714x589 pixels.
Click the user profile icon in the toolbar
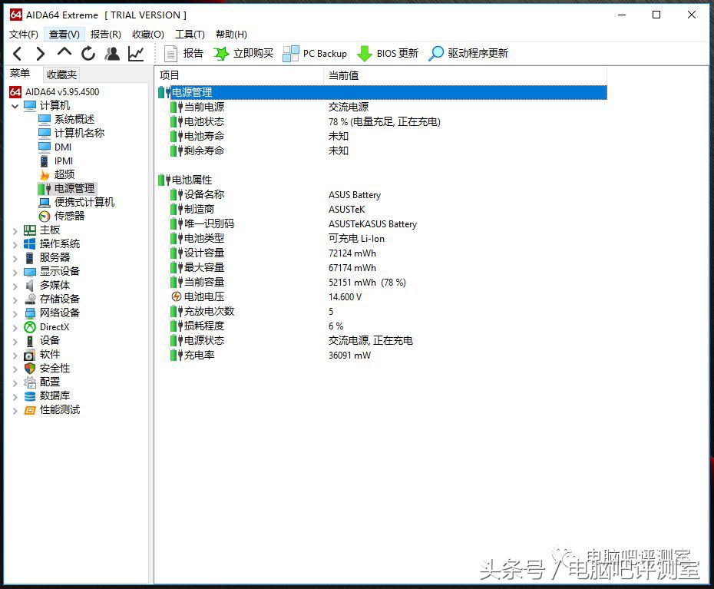click(111, 53)
